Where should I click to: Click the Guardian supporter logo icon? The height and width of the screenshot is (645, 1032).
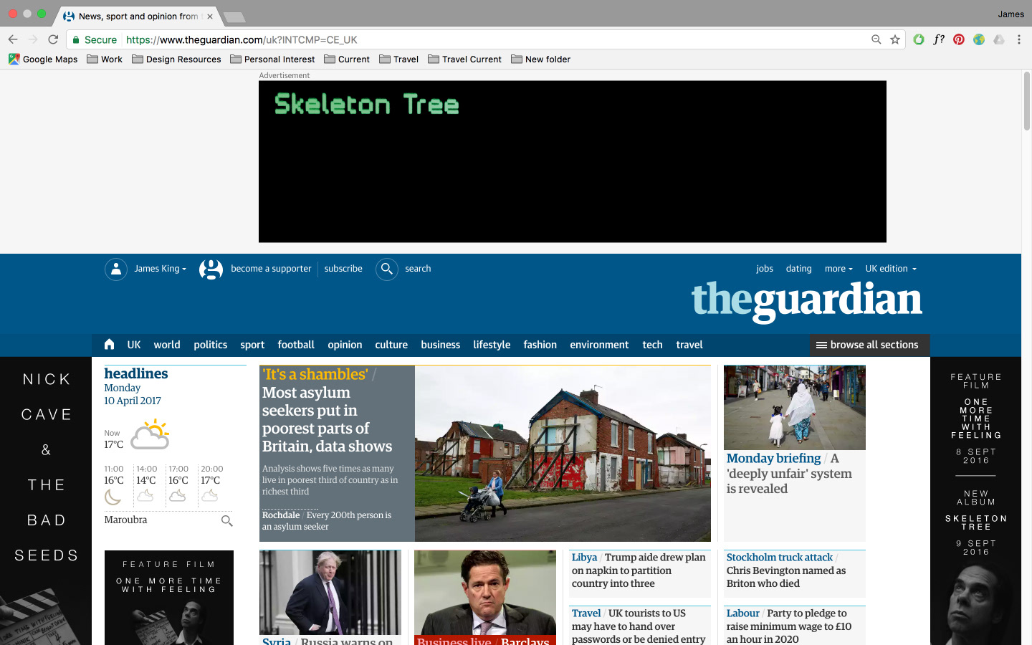coord(211,269)
